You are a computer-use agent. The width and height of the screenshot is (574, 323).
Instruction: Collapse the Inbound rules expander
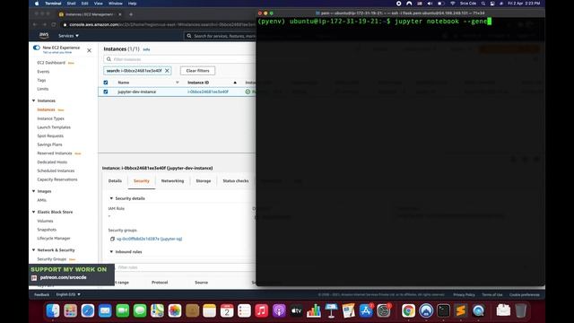(111, 252)
